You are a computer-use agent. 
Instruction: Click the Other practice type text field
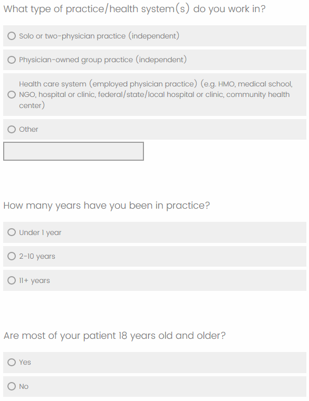click(73, 151)
